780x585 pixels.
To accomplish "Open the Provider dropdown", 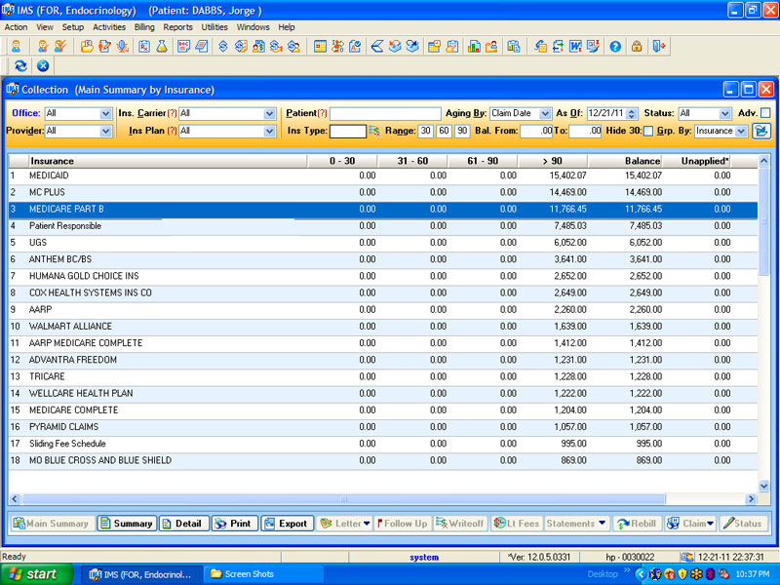I will click(105, 131).
